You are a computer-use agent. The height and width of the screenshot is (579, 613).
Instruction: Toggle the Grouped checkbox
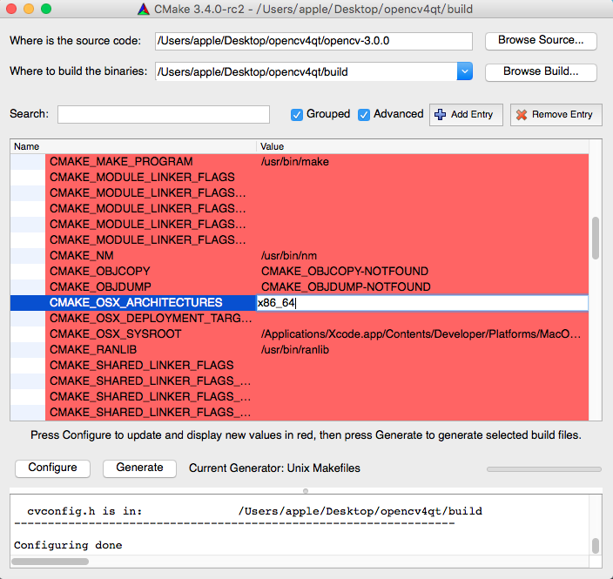click(297, 115)
